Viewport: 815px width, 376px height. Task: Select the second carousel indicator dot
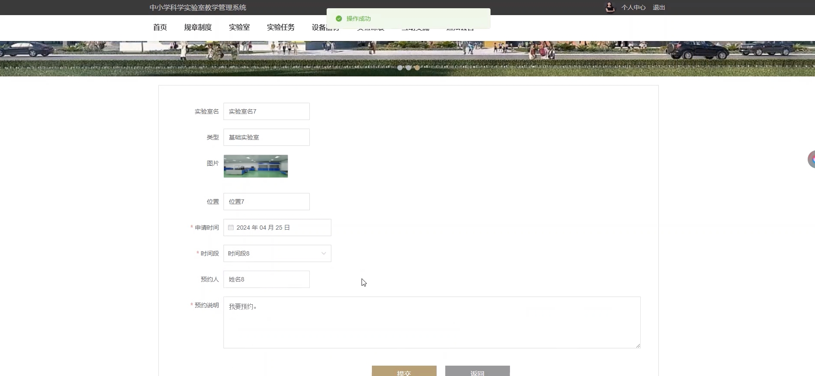[x=409, y=68]
